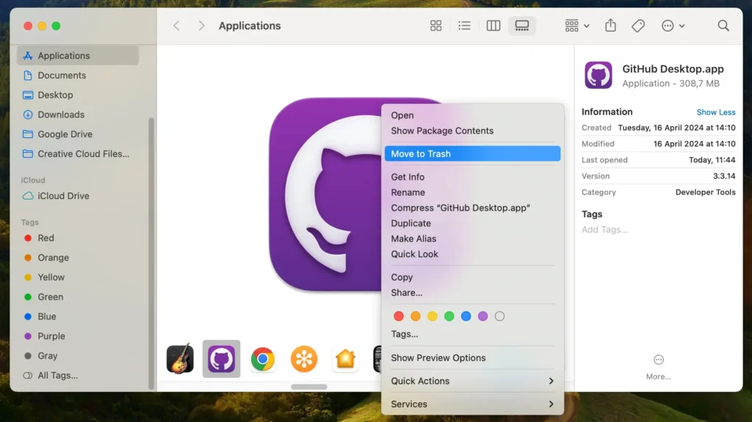Choose Copy in the context menu
The height and width of the screenshot is (422, 752).
click(x=472, y=277)
